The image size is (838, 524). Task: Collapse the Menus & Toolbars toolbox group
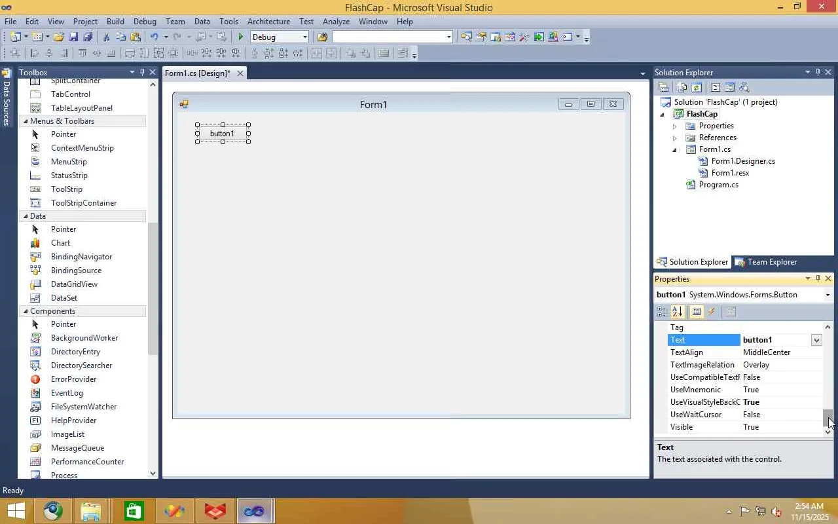[x=26, y=121]
